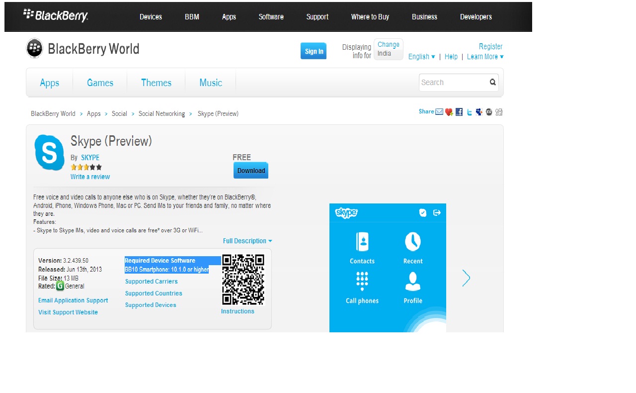Click the File Size: 13 MB text
Image resolution: width=636 pixels, height=393 pixels.
tap(58, 278)
